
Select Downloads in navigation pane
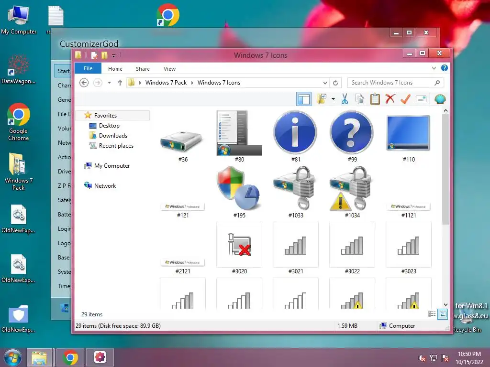coord(113,135)
